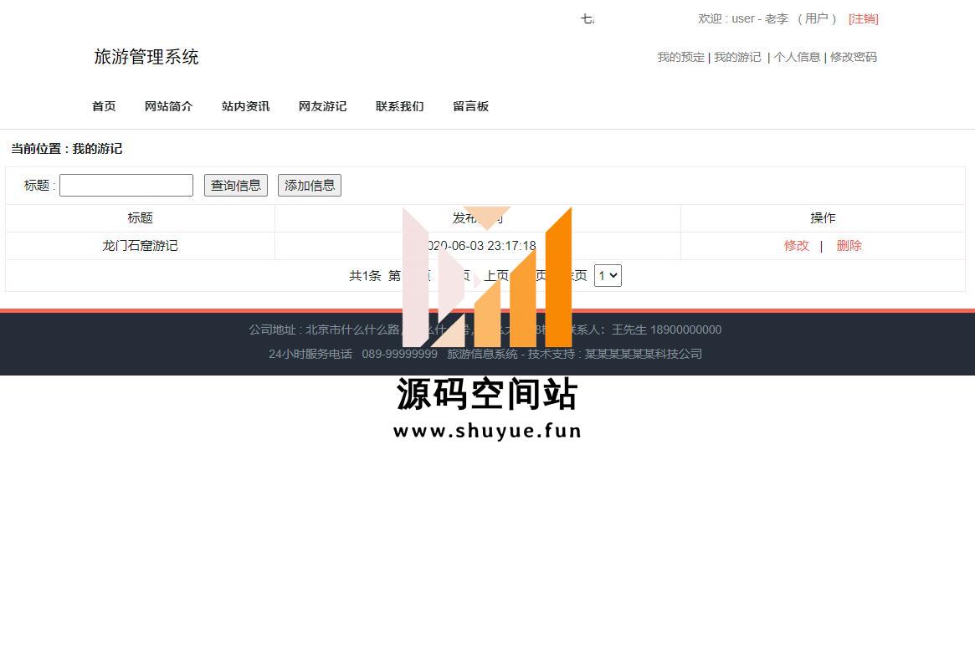Screen dimensions: 975x649
Task: Click the 注销 logout link
Action: [x=863, y=18]
